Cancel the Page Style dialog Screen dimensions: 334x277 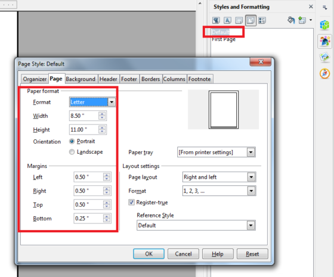(183, 254)
